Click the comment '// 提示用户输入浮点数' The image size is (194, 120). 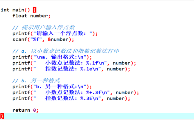pyautogui.click(x=44, y=27)
